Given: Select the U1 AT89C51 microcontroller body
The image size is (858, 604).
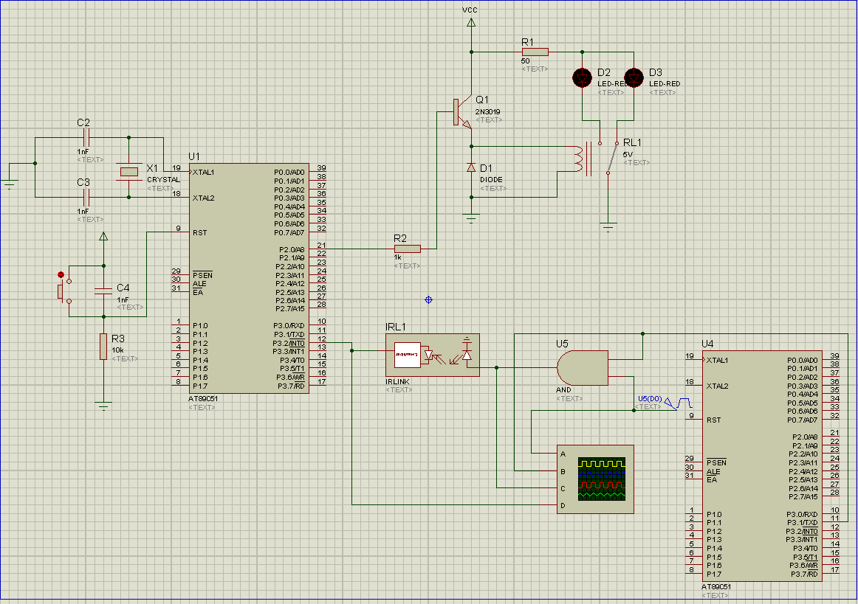Looking at the screenshot, I should click(x=248, y=279).
